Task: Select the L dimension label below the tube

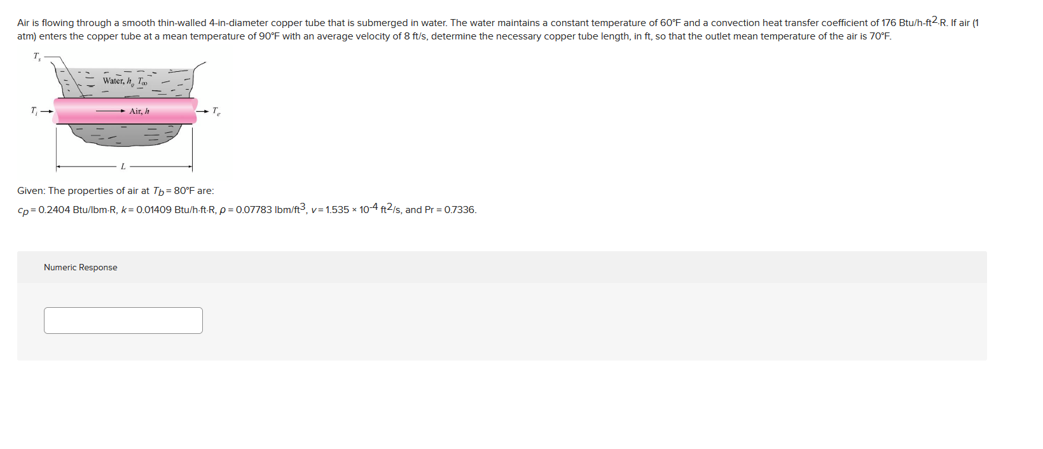Action: pos(123,165)
